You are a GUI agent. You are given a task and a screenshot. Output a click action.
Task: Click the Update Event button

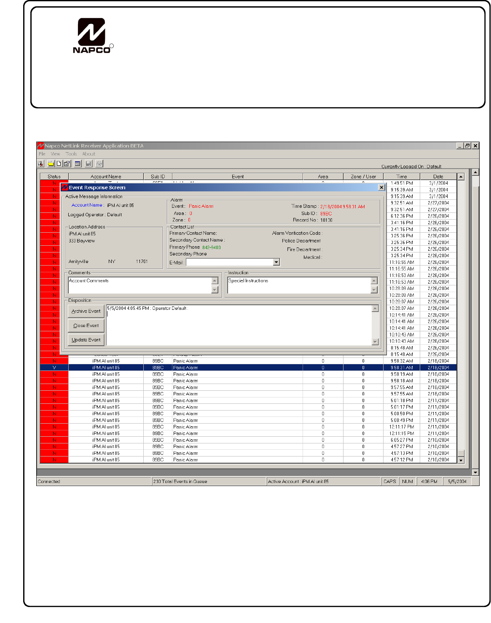86,340
